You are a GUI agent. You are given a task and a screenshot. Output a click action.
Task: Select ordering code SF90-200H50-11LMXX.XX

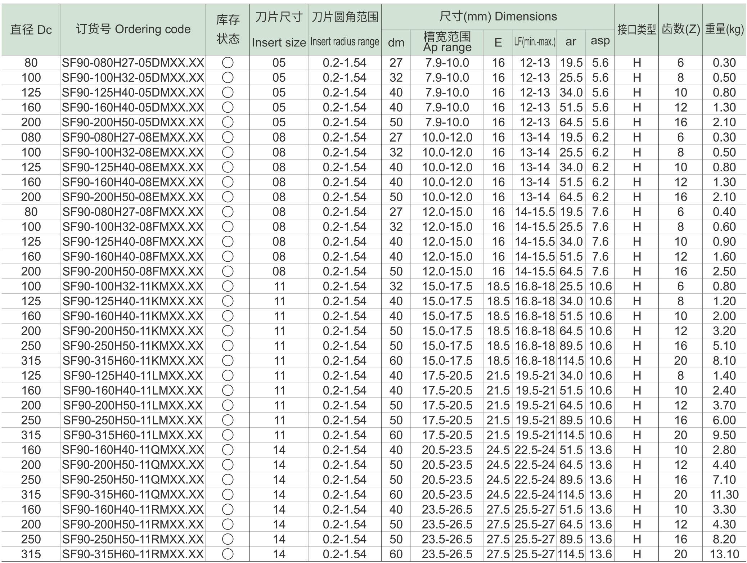click(x=133, y=406)
